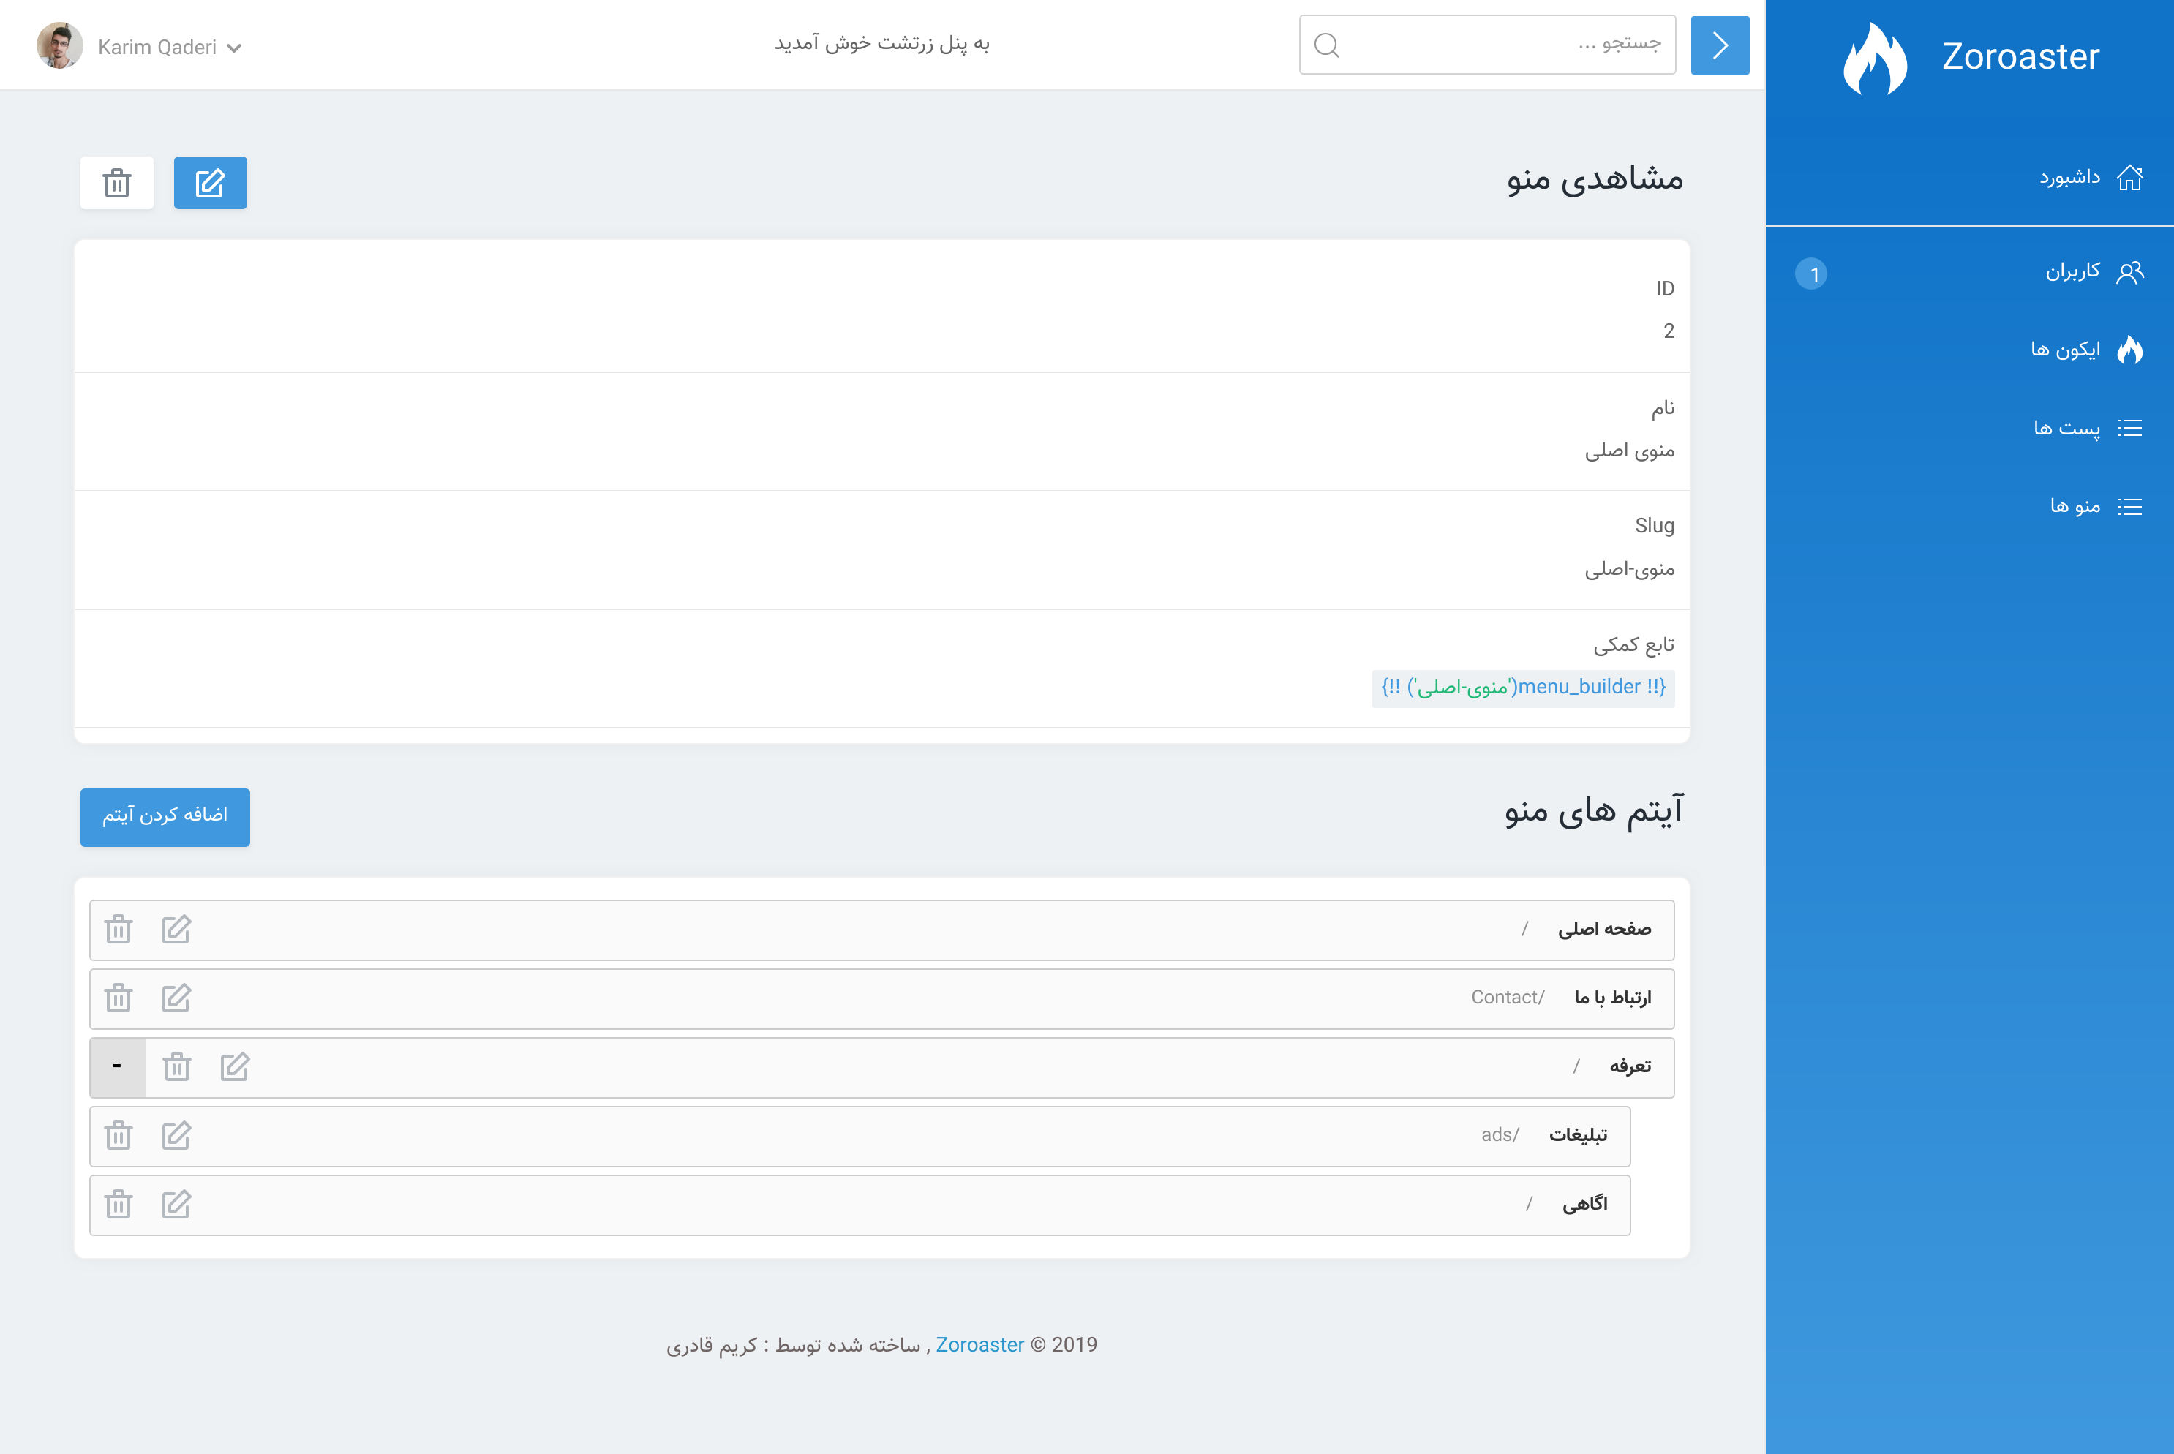This screenshot has height=1454, width=2174.
Task: Click the delete menu trash button
Action: 117,183
